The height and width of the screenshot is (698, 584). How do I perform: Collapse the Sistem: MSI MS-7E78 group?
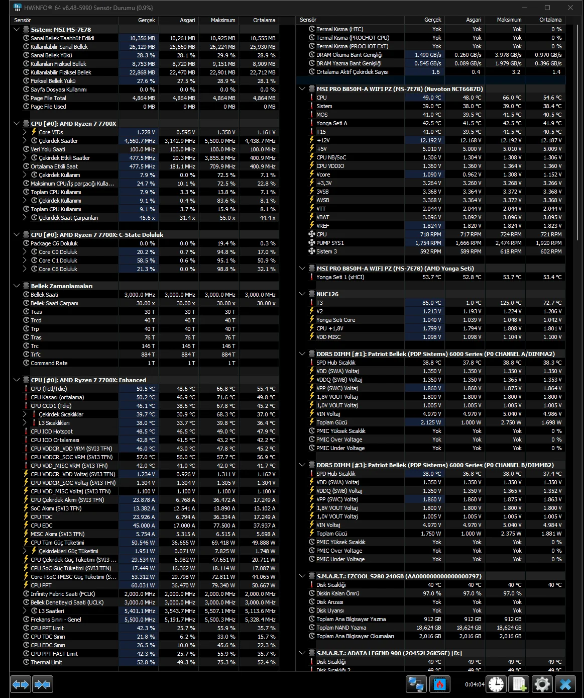[17, 30]
